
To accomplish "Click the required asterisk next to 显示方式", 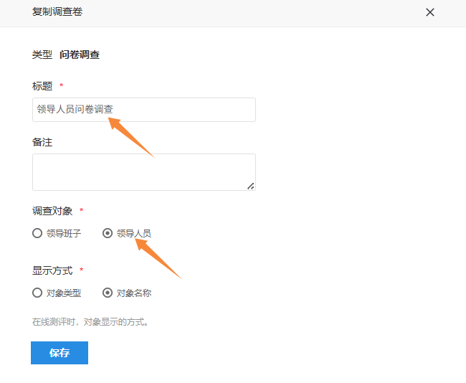I will click(x=82, y=271).
